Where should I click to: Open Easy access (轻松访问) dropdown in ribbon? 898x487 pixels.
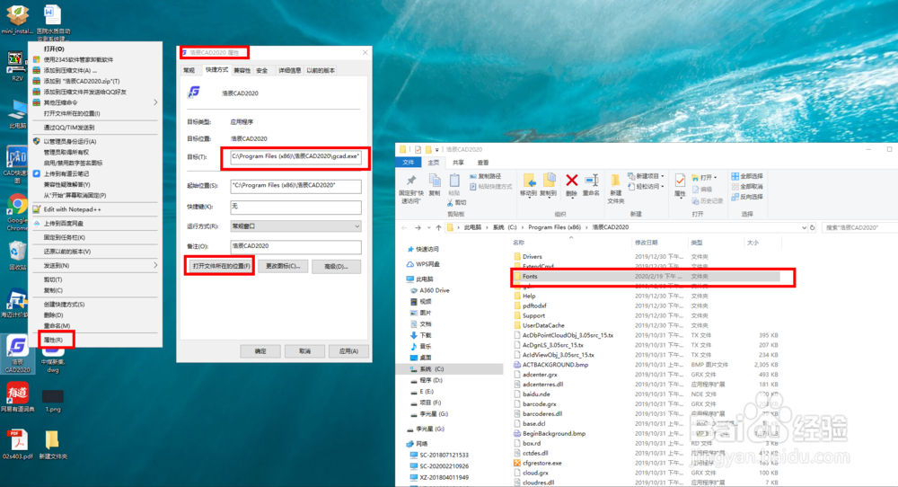coord(646,187)
